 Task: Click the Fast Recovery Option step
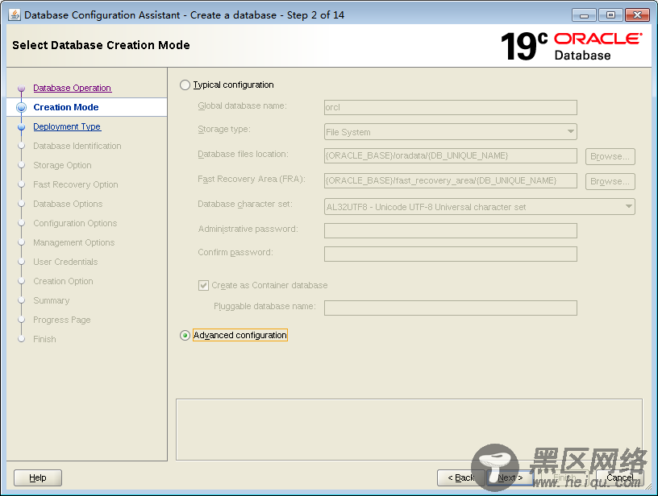pos(76,184)
